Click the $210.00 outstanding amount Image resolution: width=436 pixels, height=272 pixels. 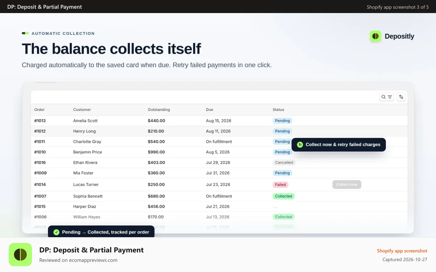click(156, 131)
